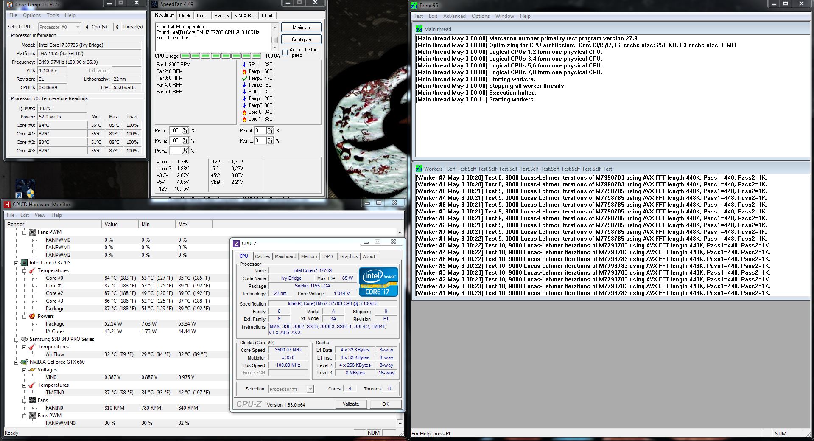Click the Pwm5 spinner arrows in SpeedFan

pos(270,140)
